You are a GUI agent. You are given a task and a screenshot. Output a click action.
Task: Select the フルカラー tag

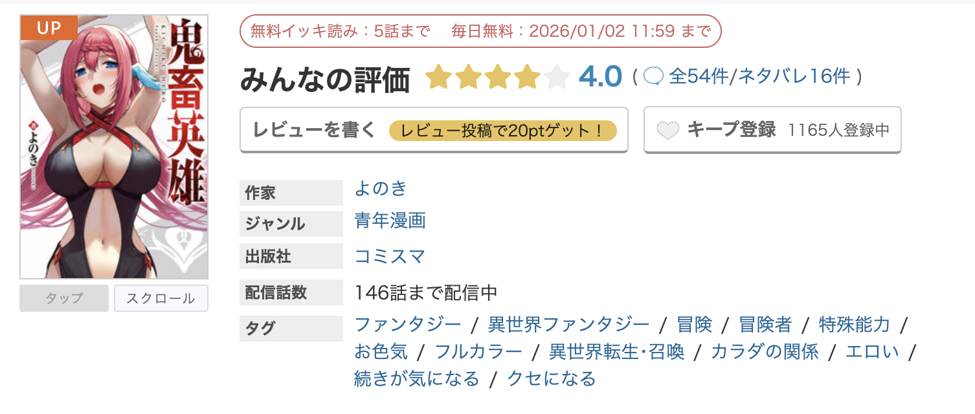(478, 351)
